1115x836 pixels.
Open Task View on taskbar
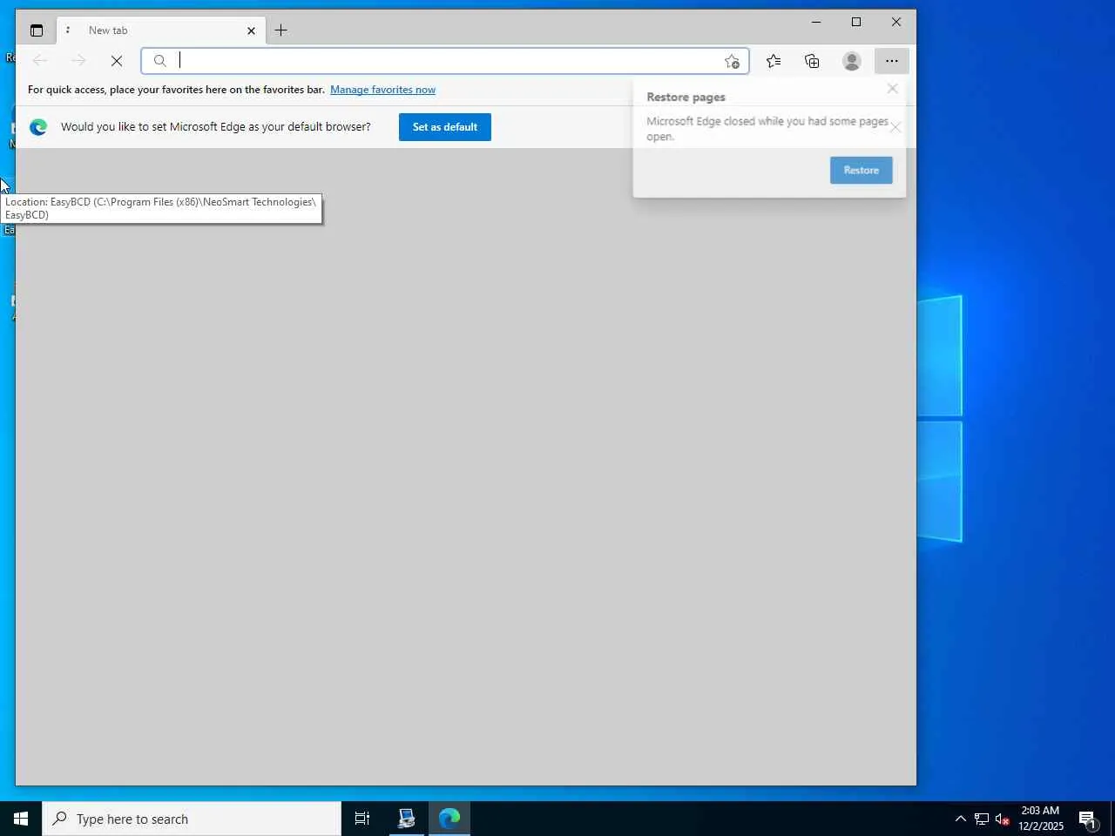pos(362,819)
